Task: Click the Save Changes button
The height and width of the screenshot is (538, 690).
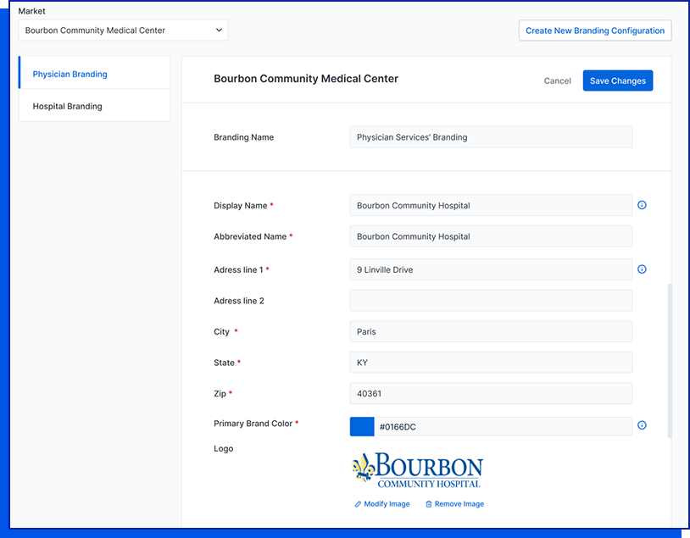Action: (618, 80)
